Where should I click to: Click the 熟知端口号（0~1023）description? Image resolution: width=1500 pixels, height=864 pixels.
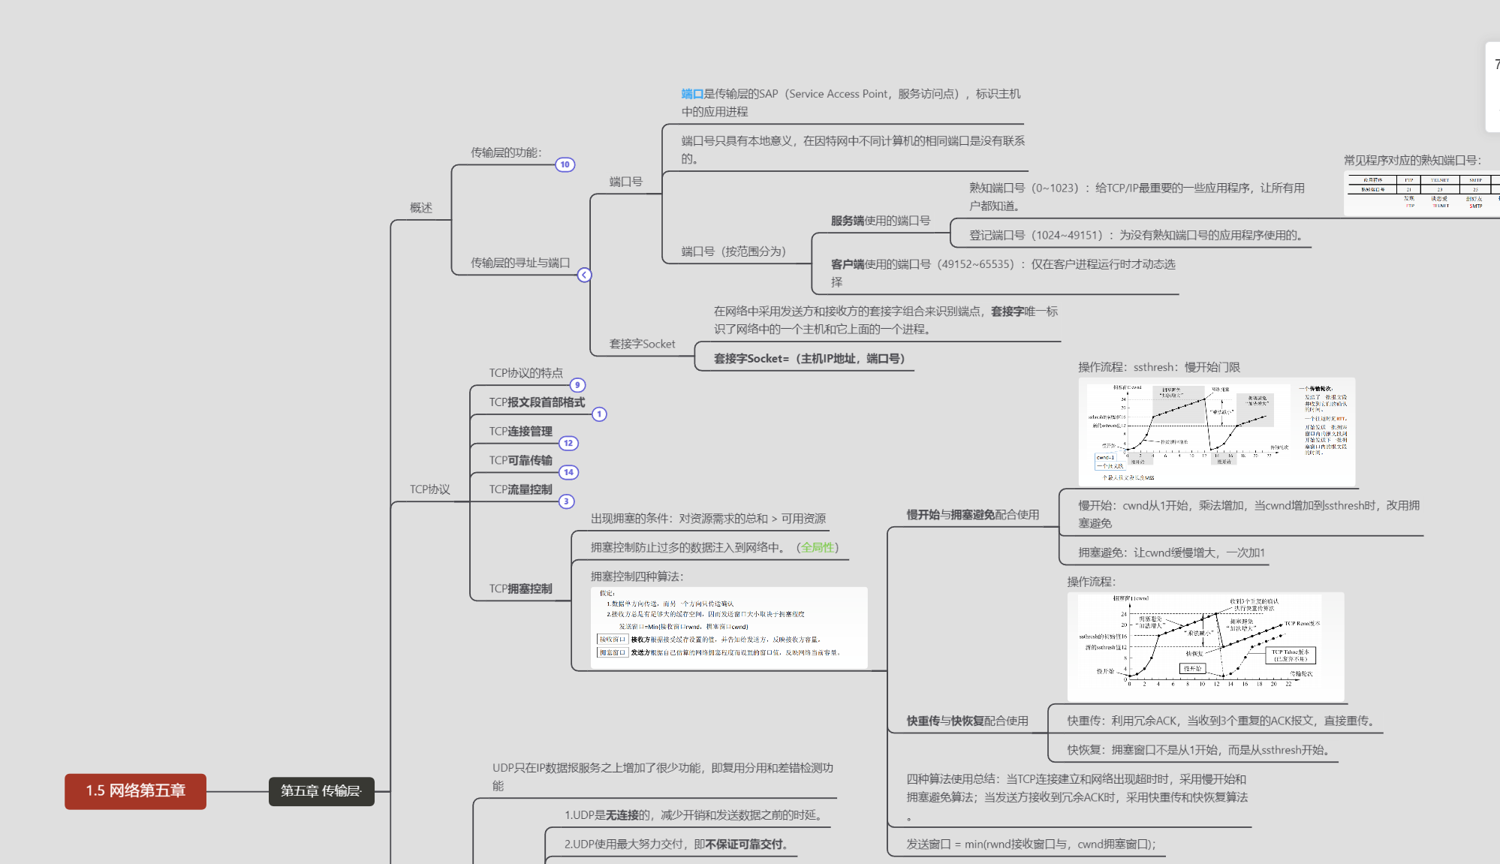(x=1137, y=197)
